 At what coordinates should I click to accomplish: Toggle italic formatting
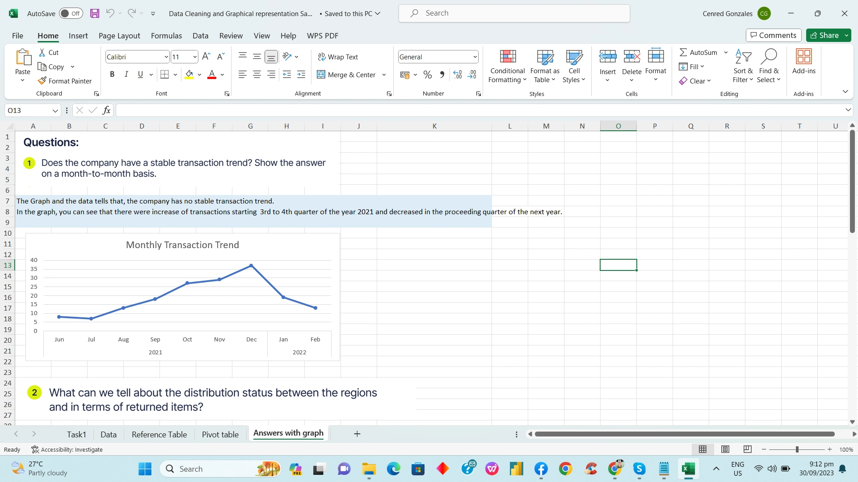coord(126,74)
